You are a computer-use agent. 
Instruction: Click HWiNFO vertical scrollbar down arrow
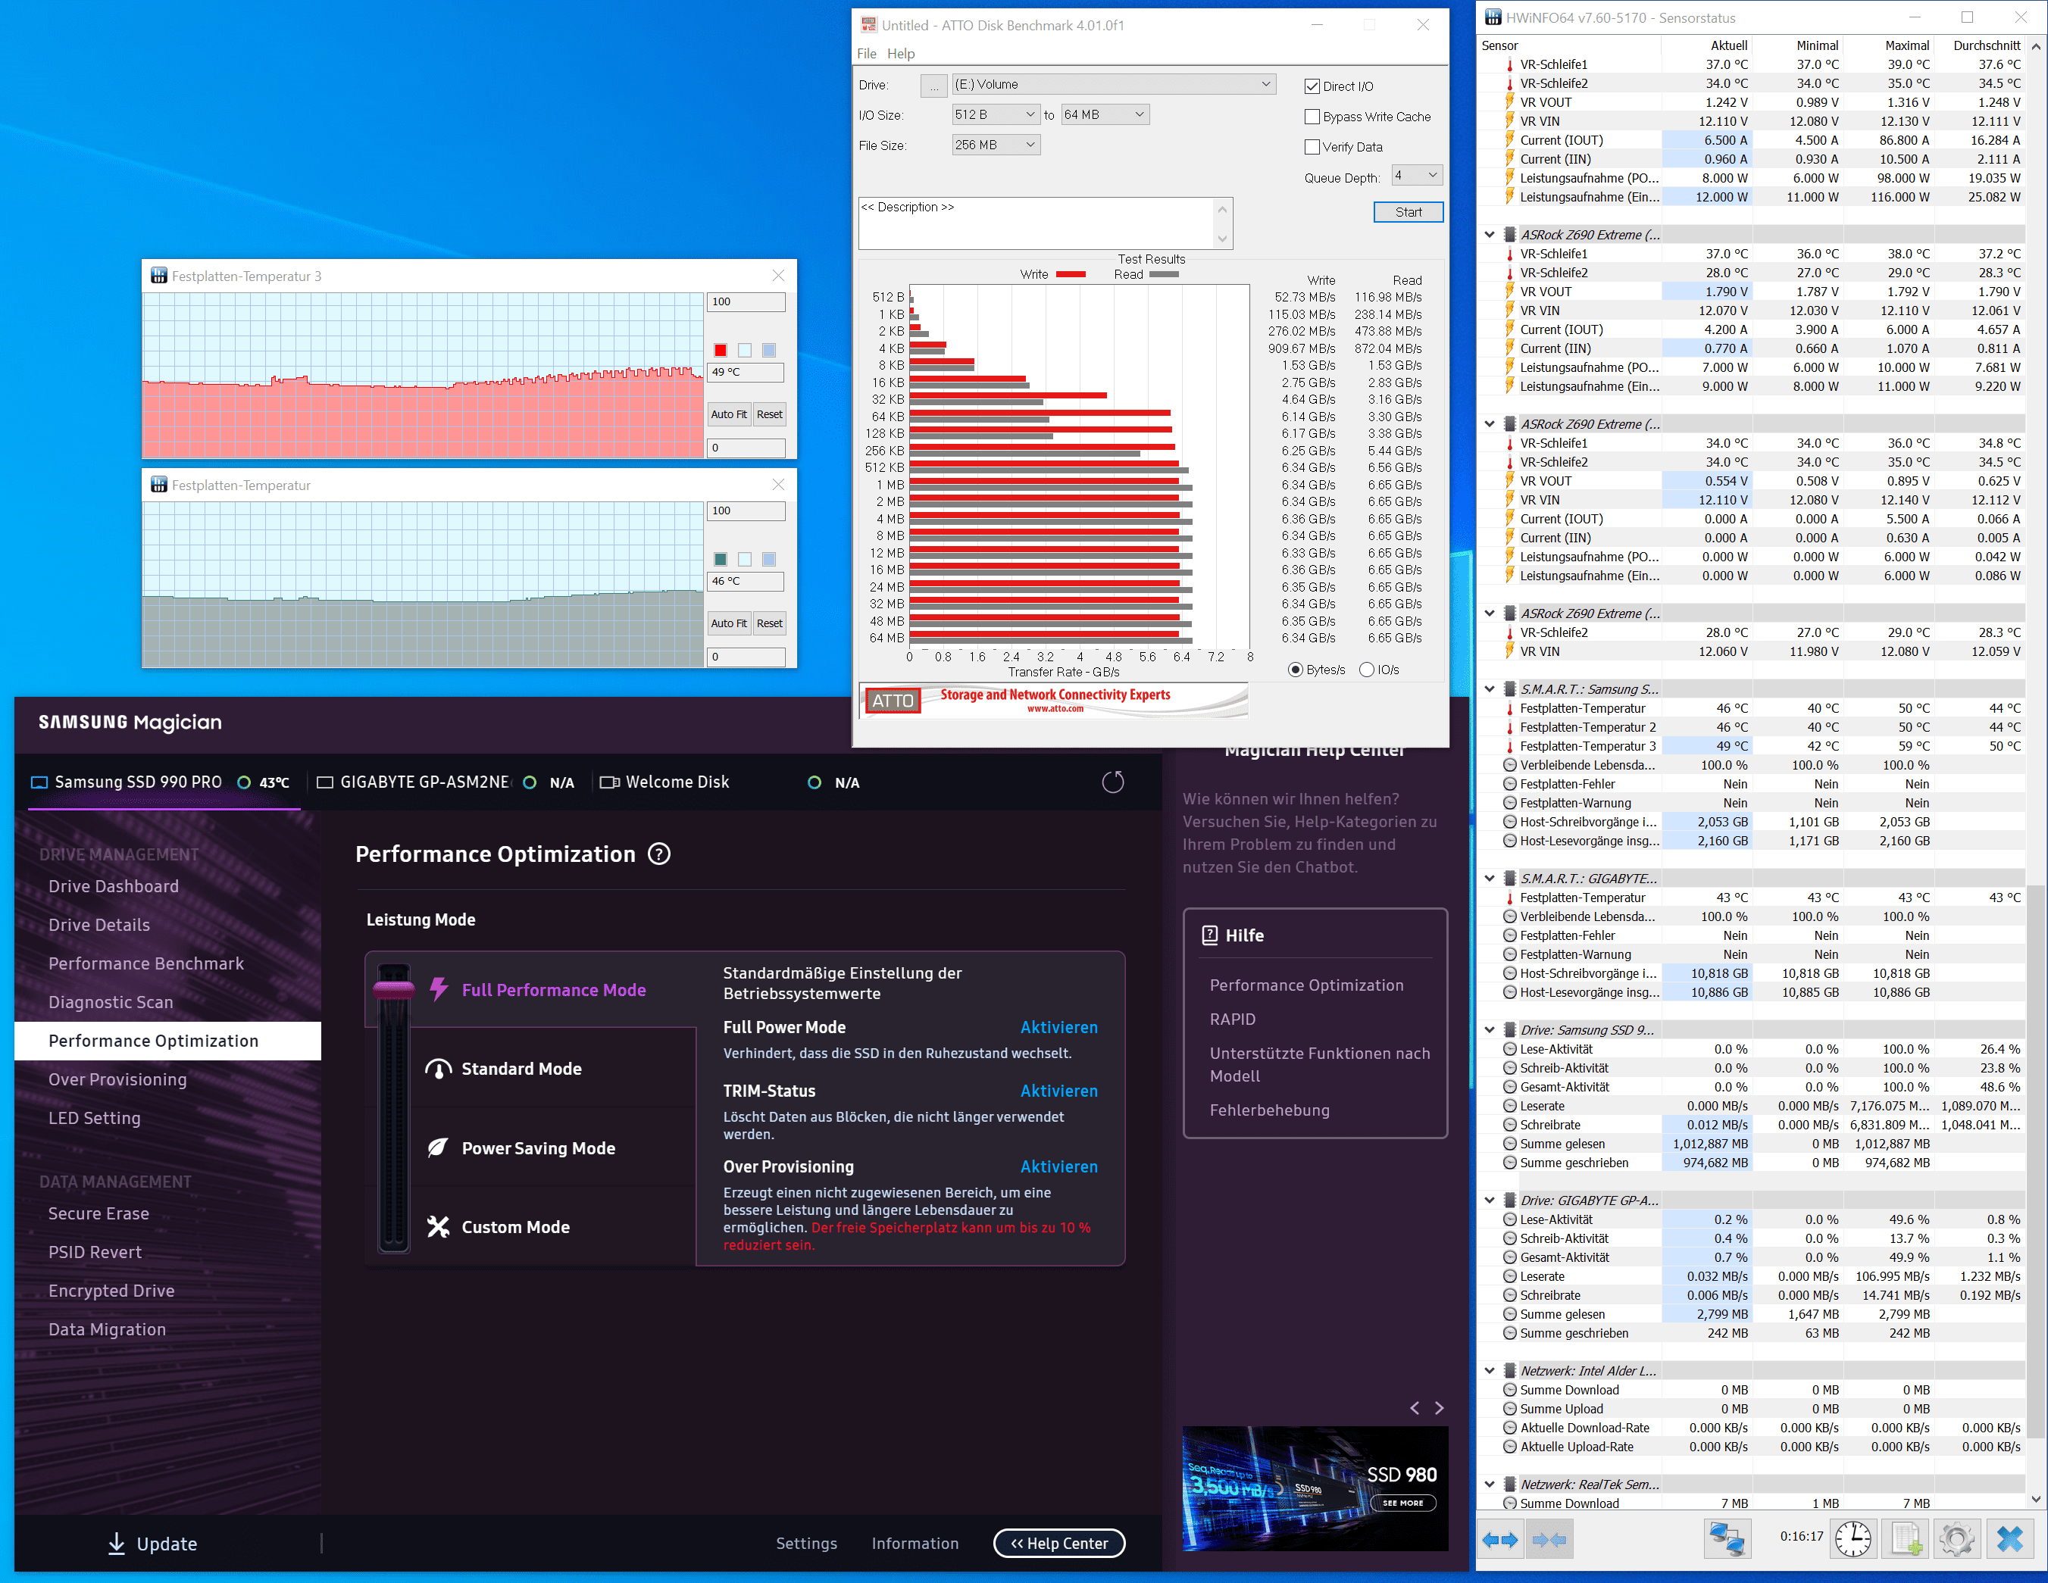(x=2036, y=1499)
